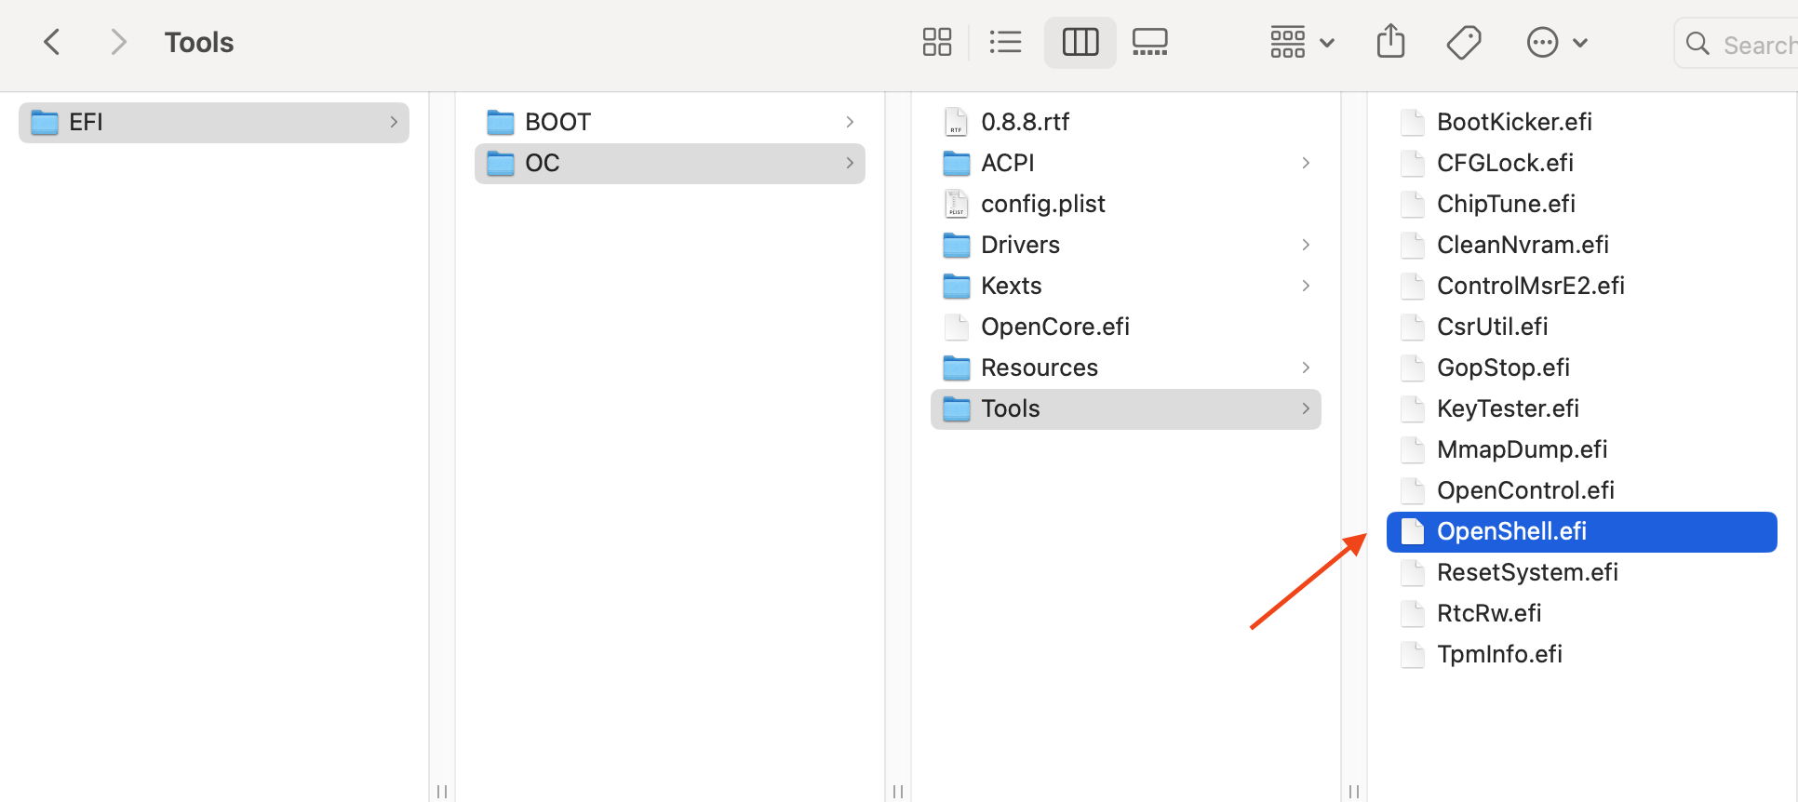The width and height of the screenshot is (1798, 802).
Task: Open the ACPI folder
Action: pyautogui.click(x=1126, y=163)
